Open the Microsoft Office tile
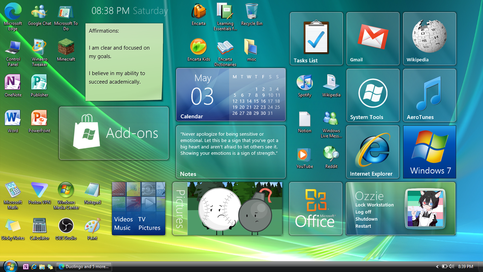Screen dimensions: 483x272 click(x=316, y=209)
